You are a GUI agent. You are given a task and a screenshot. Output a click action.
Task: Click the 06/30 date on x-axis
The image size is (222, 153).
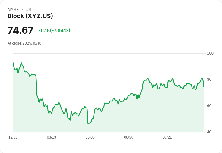point(128,137)
